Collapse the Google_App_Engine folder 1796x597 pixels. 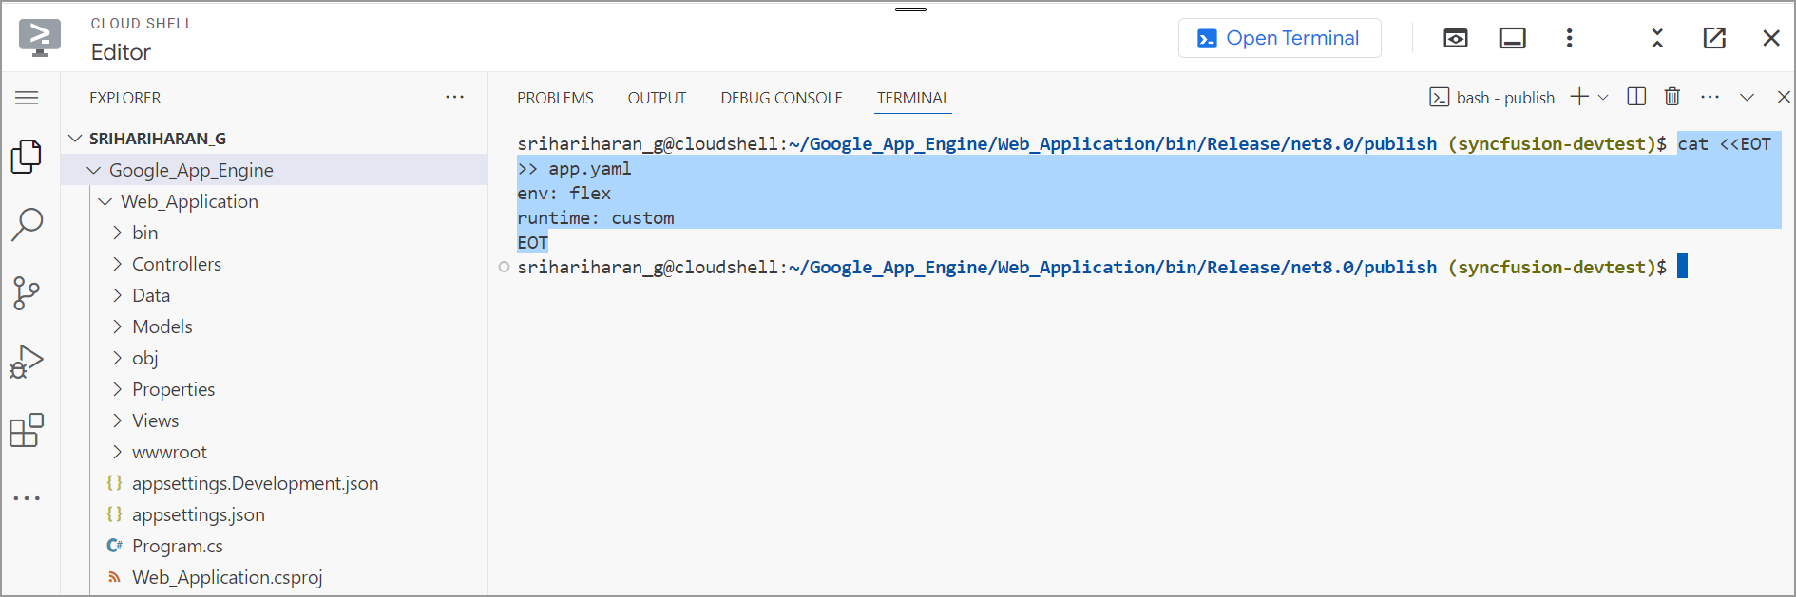click(x=93, y=170)
